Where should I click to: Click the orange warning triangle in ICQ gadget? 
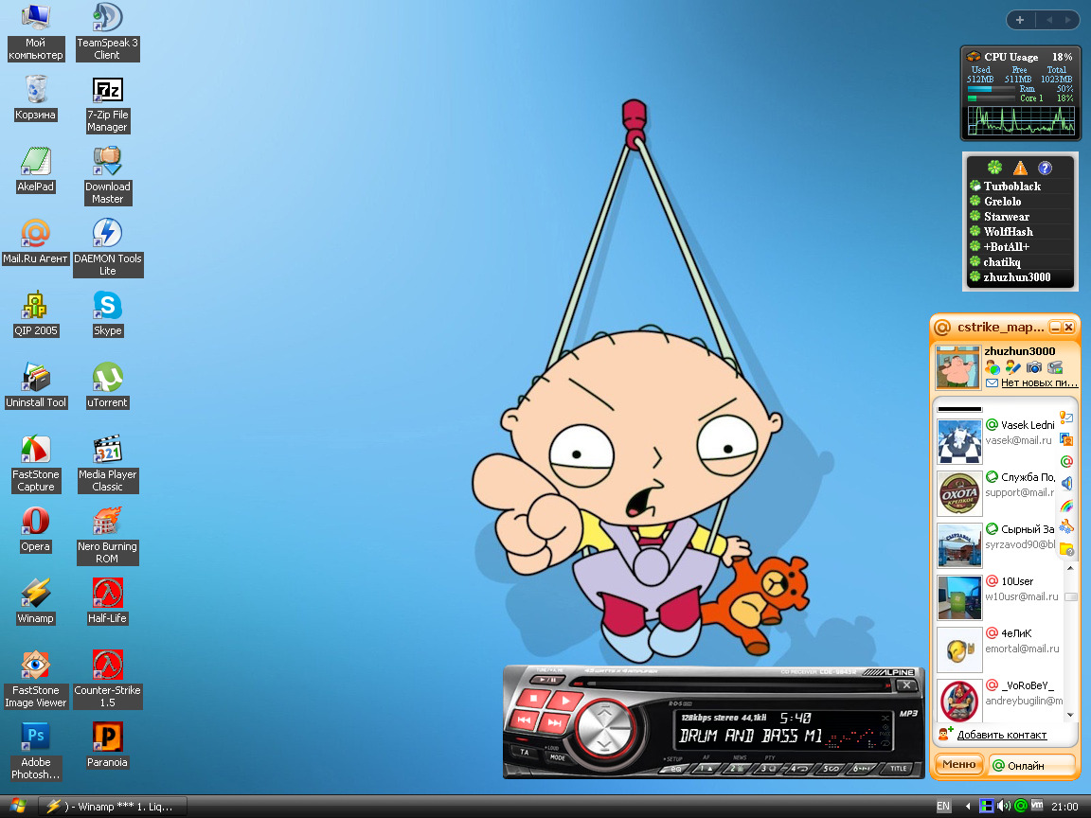click(1020, 168)
